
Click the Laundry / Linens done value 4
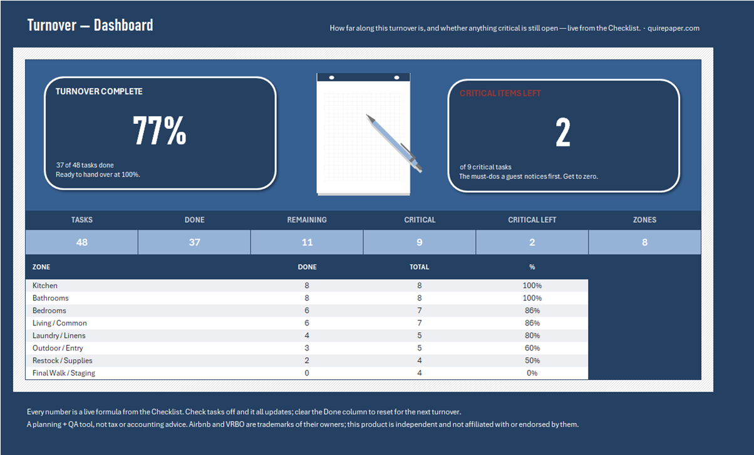[x=307, y=335]
